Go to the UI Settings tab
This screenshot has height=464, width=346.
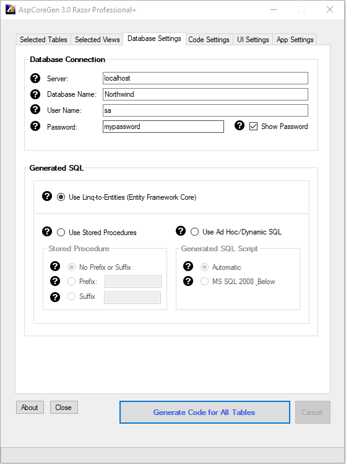tap(253, 40)
